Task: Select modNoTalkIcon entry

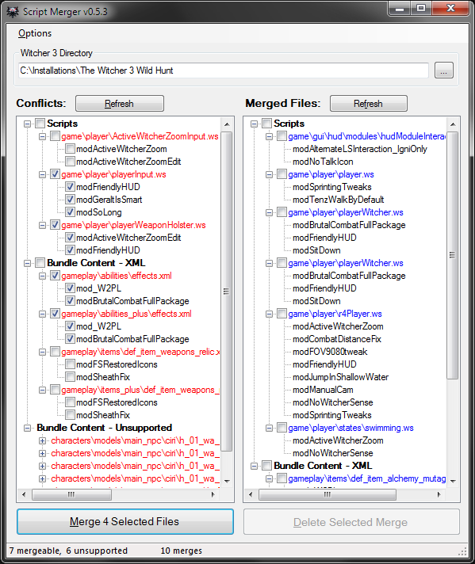Action: pos(323,162)
